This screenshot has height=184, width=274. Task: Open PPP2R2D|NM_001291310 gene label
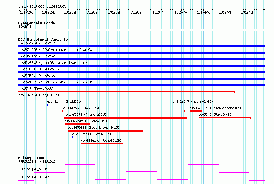tap(37, 161)
